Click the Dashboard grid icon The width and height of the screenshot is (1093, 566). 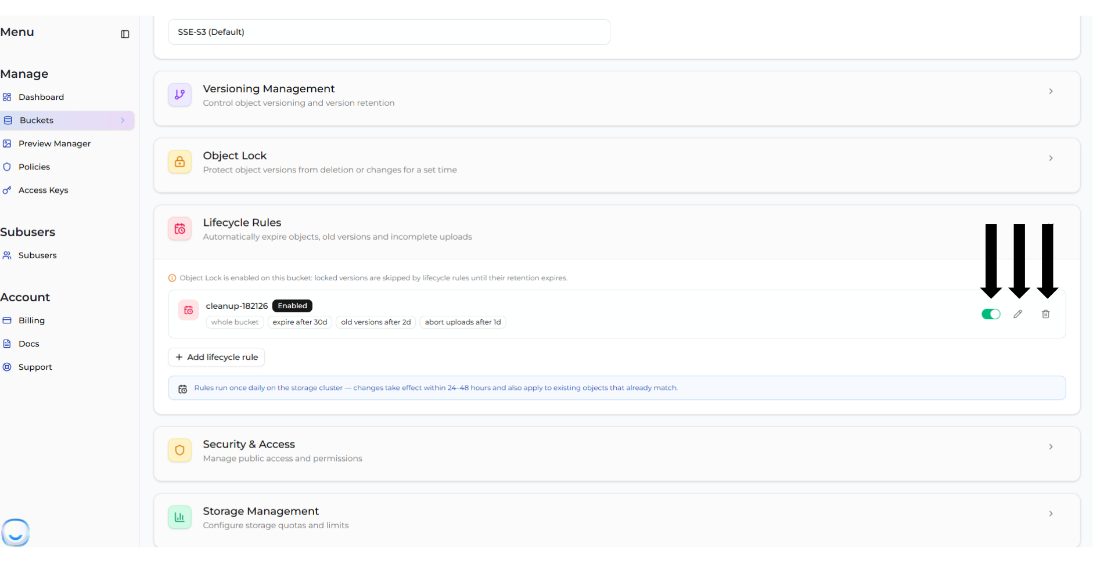7,97
